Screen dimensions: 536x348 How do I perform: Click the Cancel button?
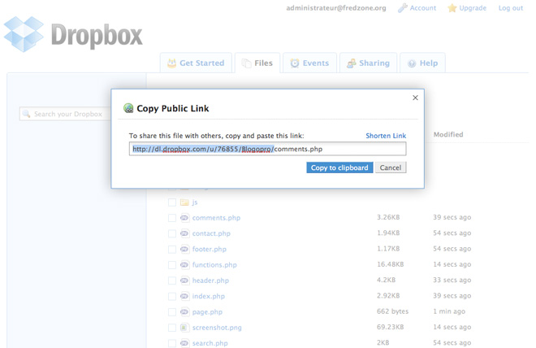391,167
